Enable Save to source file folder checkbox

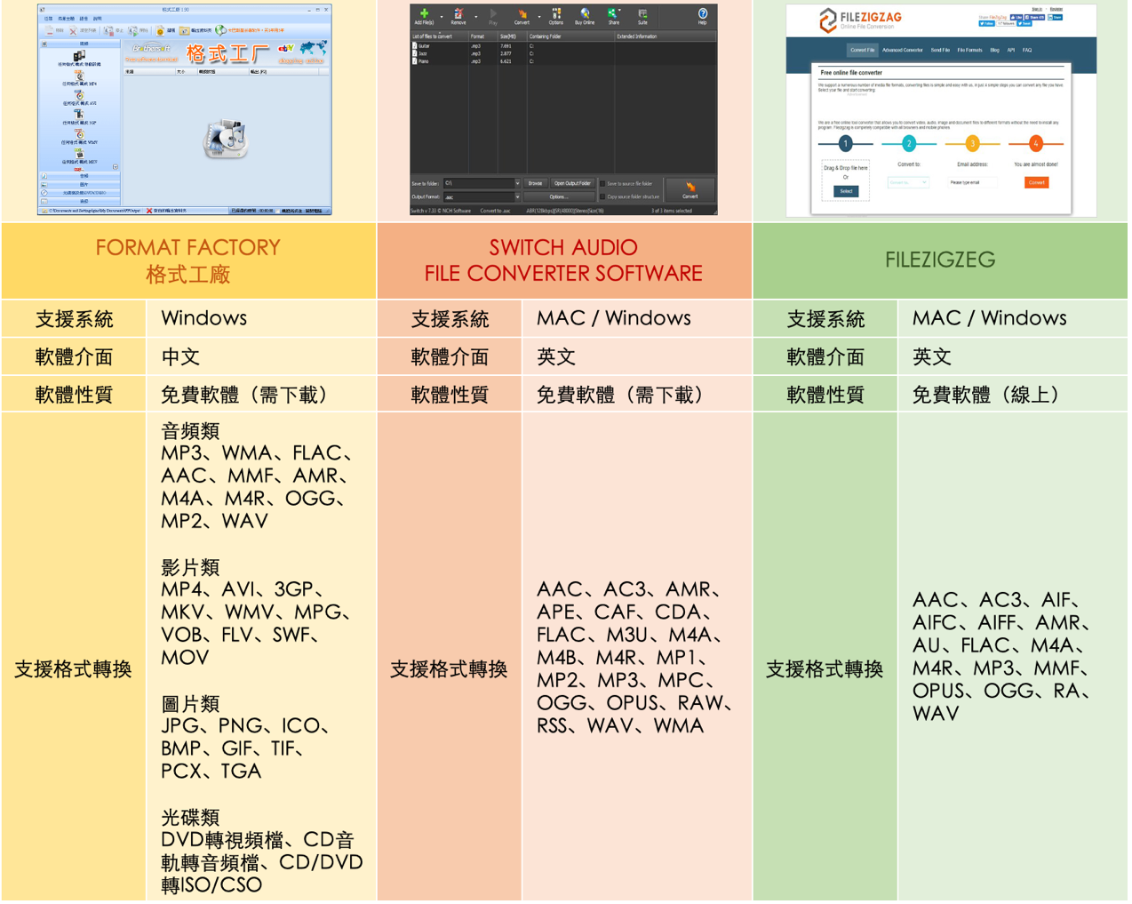click(602, 184)
